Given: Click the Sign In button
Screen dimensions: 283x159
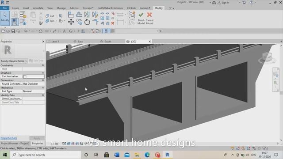Looking at the screenshot, I should coord(223,3).
